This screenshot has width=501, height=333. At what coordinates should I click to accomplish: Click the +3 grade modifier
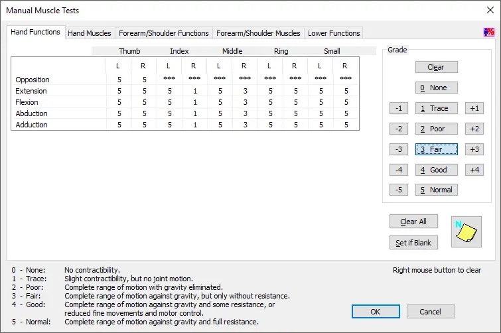474,149
